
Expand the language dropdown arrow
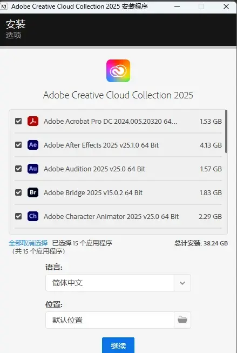click(182, 283)
